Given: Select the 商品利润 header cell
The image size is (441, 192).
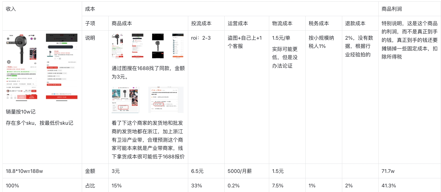Looking at the screenshot, I should 391,9.
